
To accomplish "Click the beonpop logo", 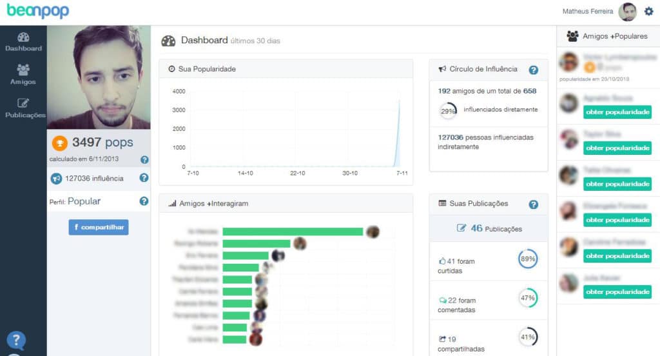I will [37, 10].
